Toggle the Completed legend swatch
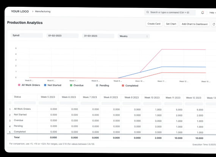 tap(123, 85)
